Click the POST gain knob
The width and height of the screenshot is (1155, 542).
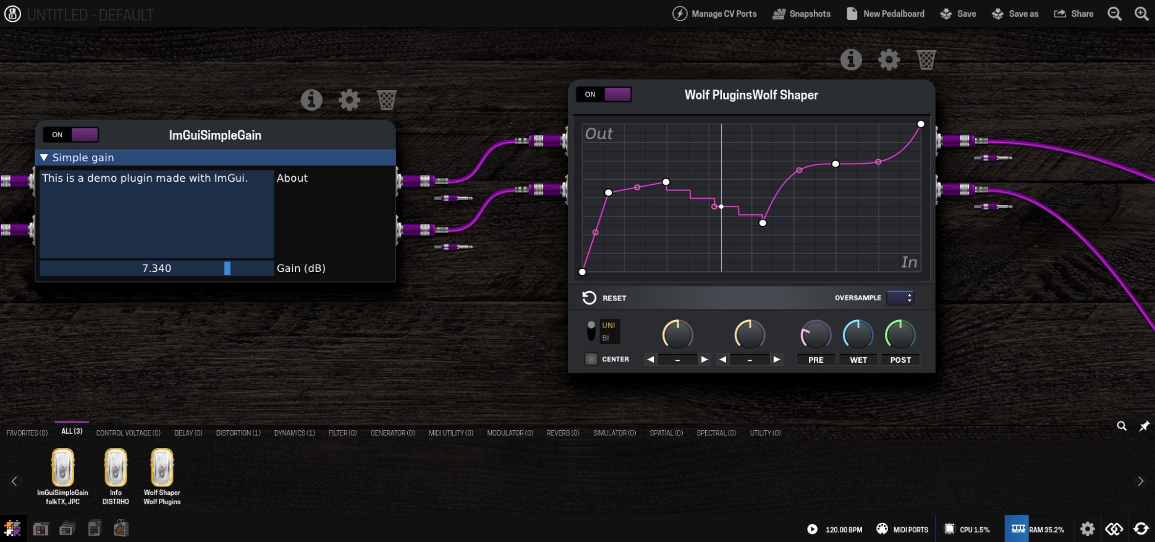900,336
